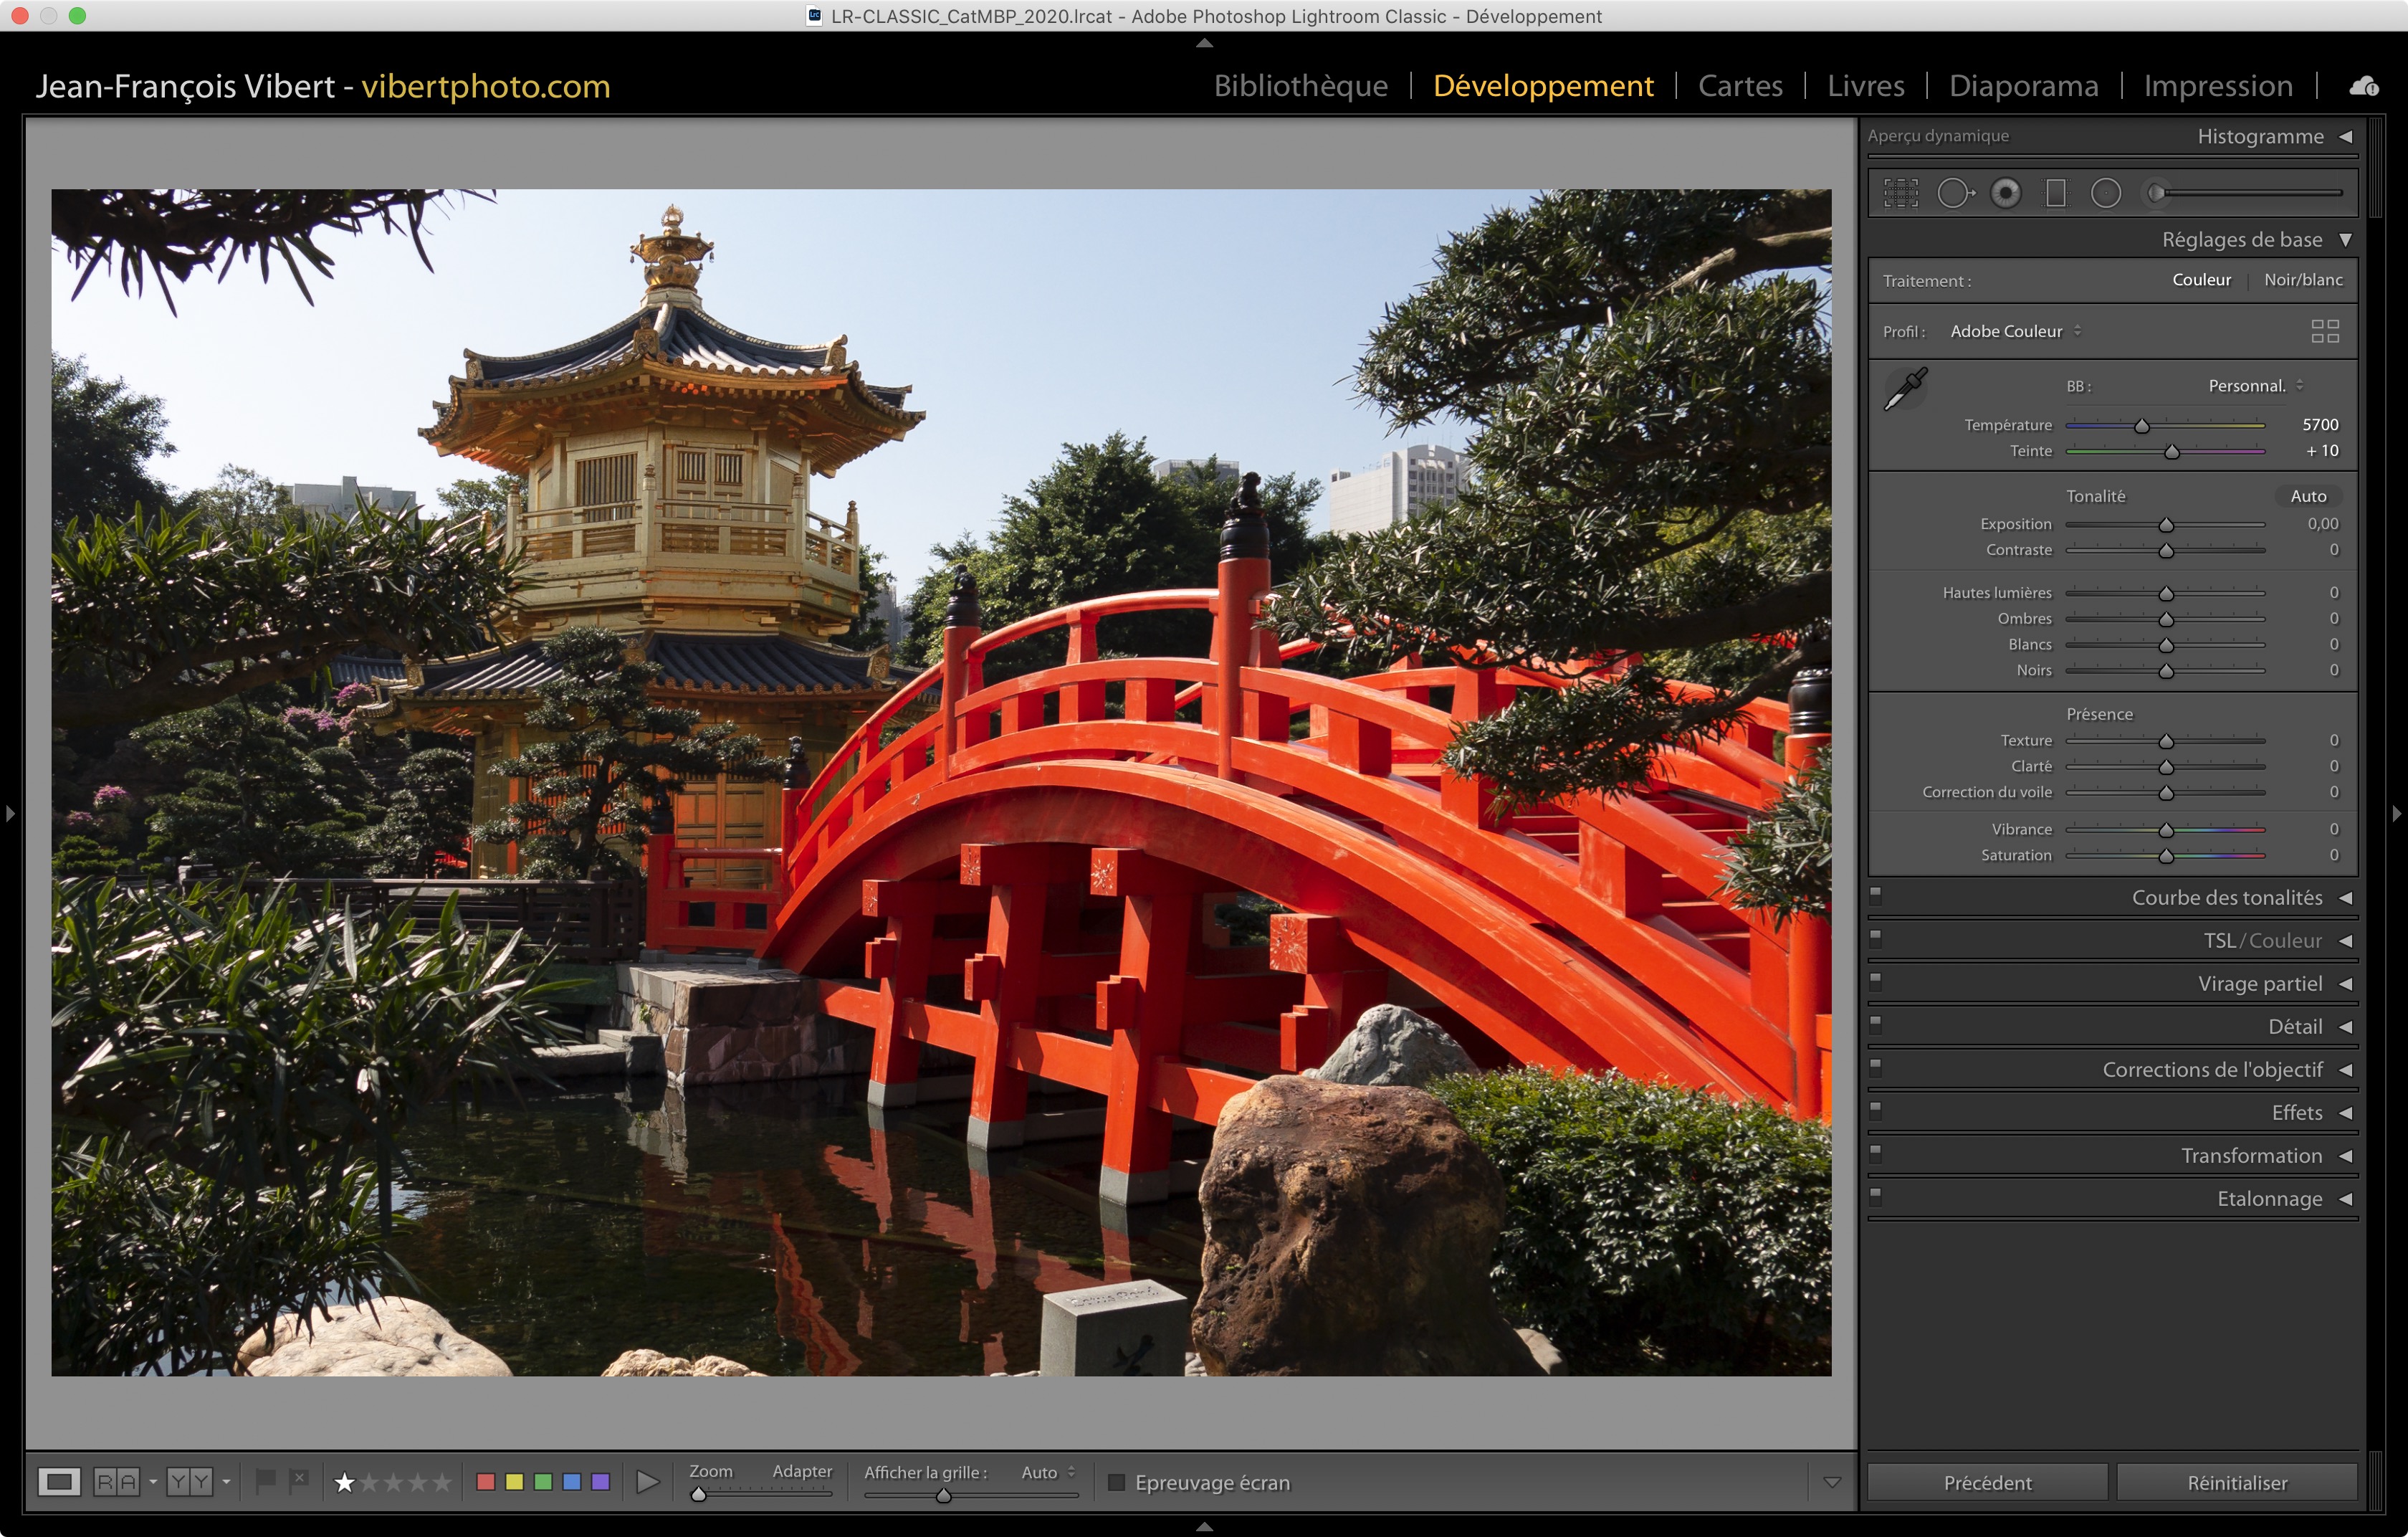Image resolution: width=2408 pixels, height=1537 pixels.
Task: Switch treatment to Noir/blanc
Action: [2303, 280]
